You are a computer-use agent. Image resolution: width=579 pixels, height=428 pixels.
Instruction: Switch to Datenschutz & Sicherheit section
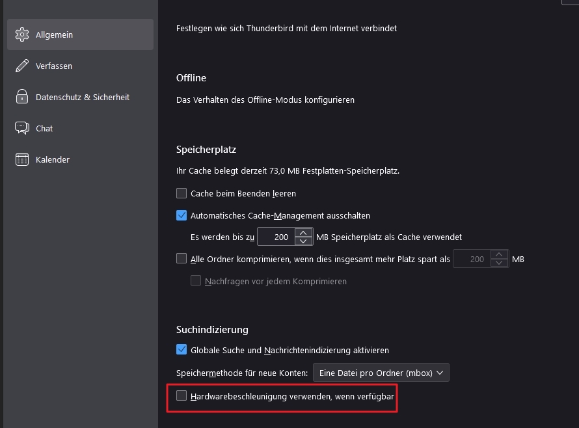click(x=83, y=97)
